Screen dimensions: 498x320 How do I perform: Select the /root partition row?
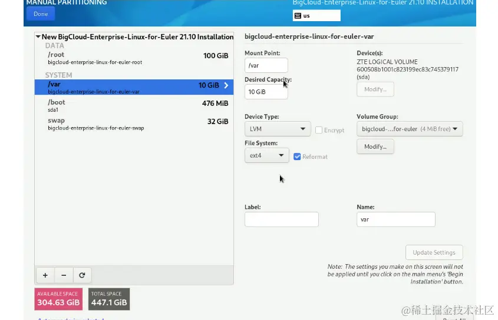[134, 58]
